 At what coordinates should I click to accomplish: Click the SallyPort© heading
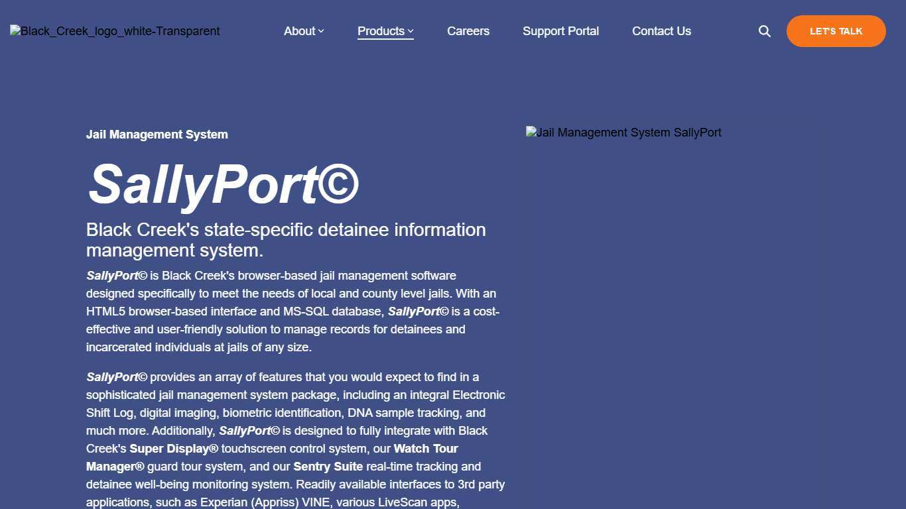223,184
